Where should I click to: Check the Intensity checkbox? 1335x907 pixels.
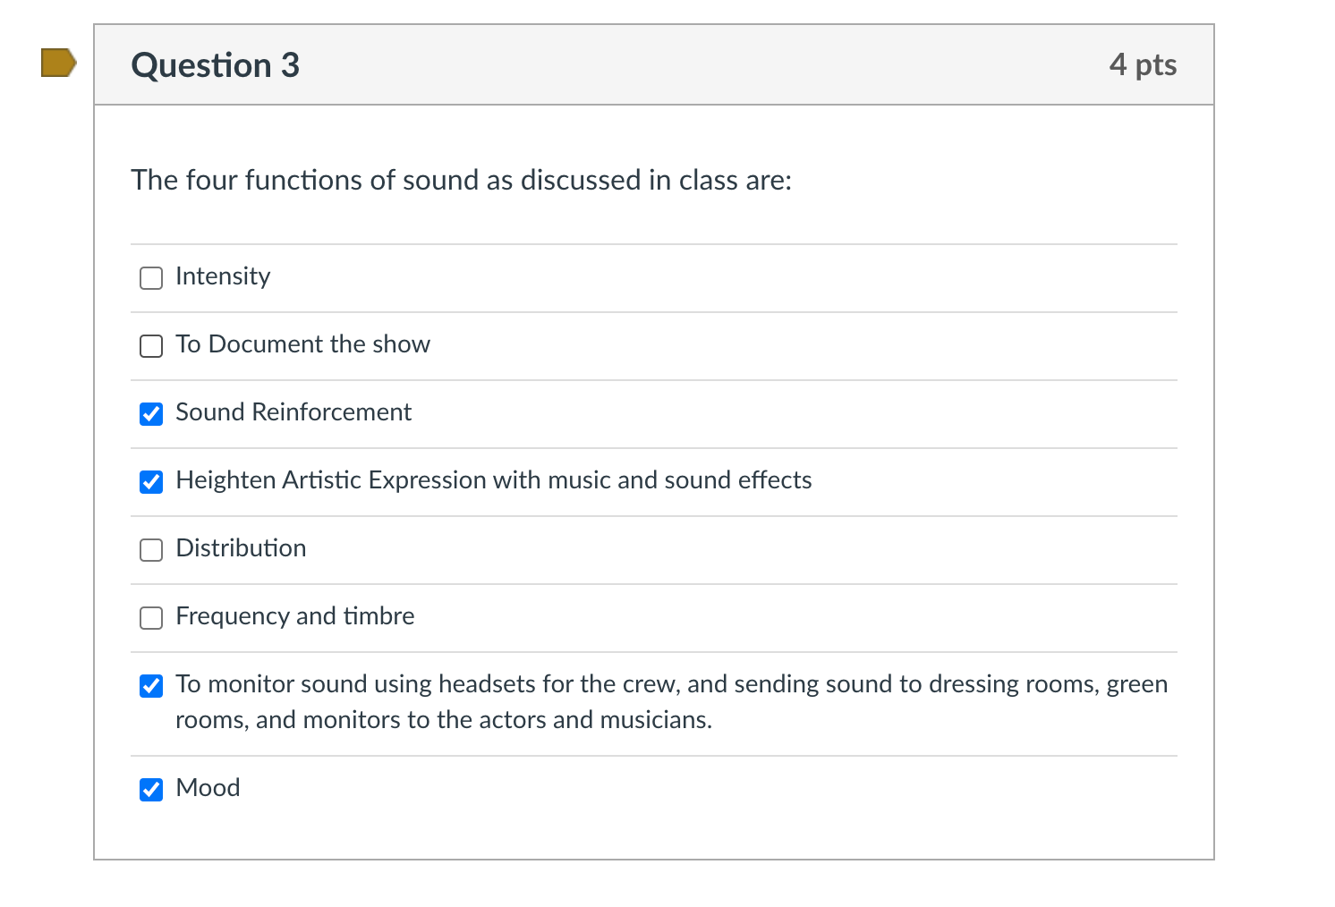[151, 277]
